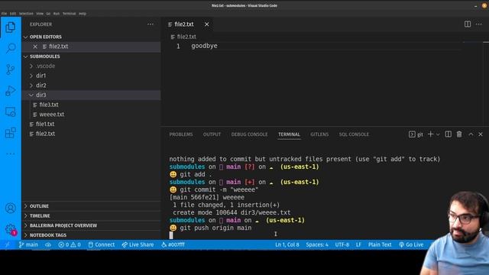Expand the Outline section
Screen dimensions: 489x275
[91, 206]
